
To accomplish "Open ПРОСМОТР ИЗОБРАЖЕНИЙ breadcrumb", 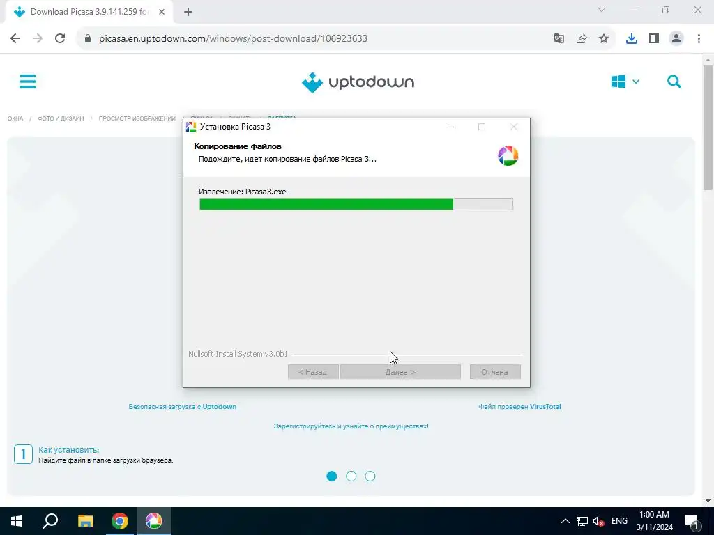I will click(137, 118).
